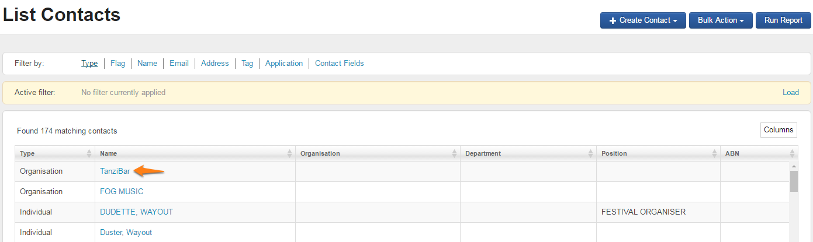Filter contacts by Type
Viewport: 813px width, 242px height.
(89, 63)
